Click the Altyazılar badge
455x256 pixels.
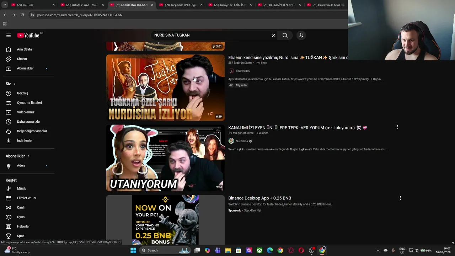[241, 85]
